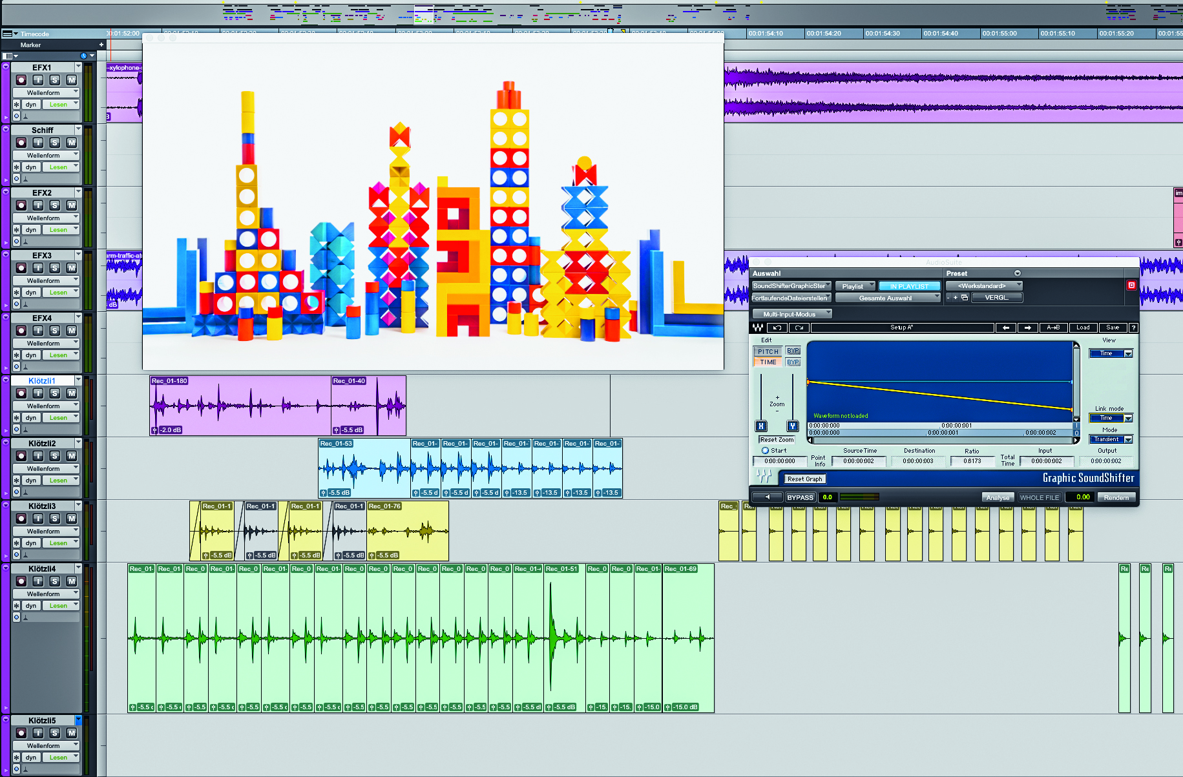The width and height of the screenshot is (1183, 777).
Task: Mute the Klötzli2 track
Action: (72, 456)
